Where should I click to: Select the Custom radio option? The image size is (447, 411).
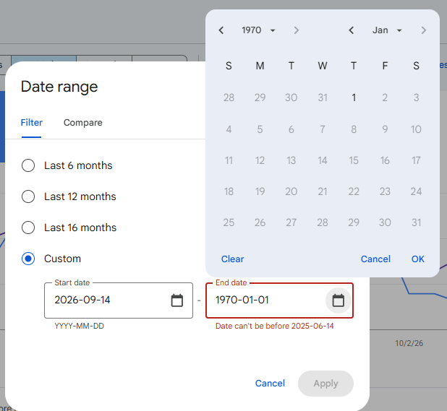[x=28, y=259]
